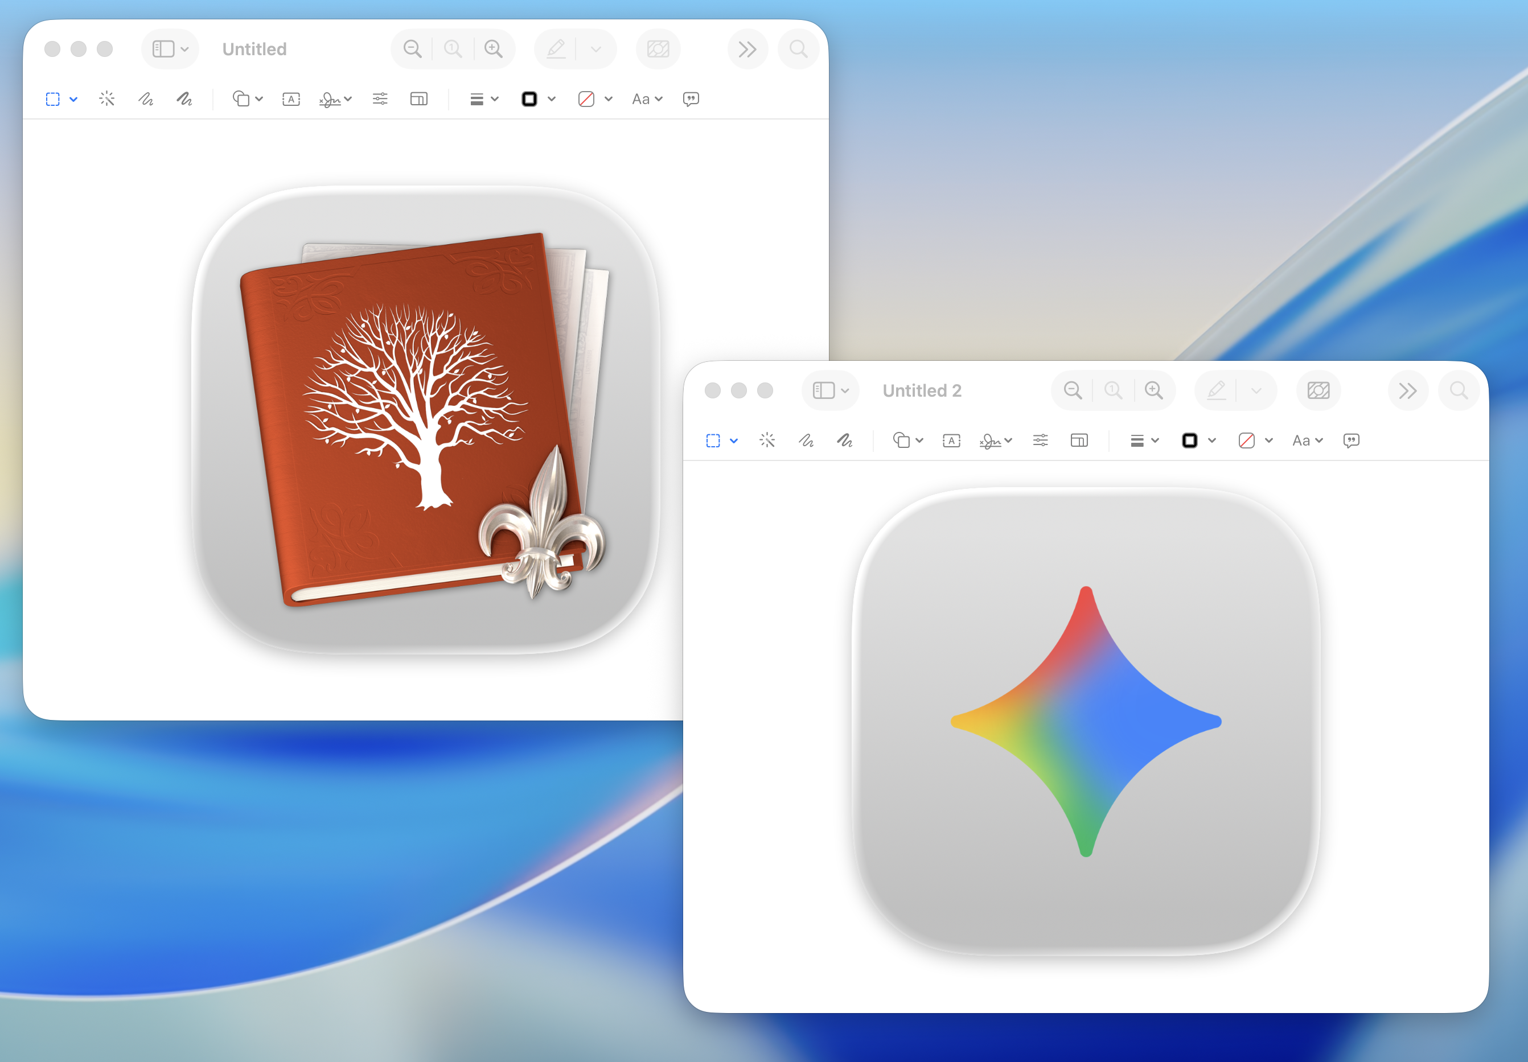Click the four-pointed star image
Viewport: 1528px width, 1062px height.
click(1086, 721)
